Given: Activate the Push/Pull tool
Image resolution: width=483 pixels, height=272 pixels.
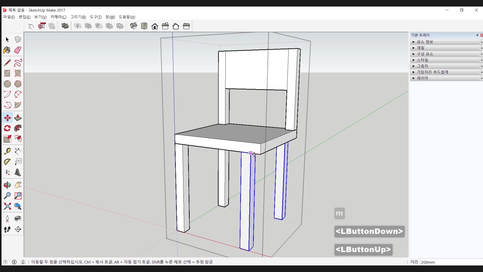Looking at the screenshot, I should click(18, 118).
